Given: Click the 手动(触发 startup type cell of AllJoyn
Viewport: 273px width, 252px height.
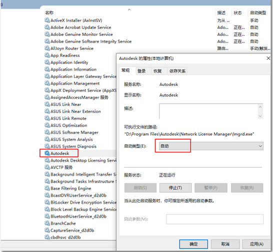Looking at the screenshot, I should click(260, 48).
